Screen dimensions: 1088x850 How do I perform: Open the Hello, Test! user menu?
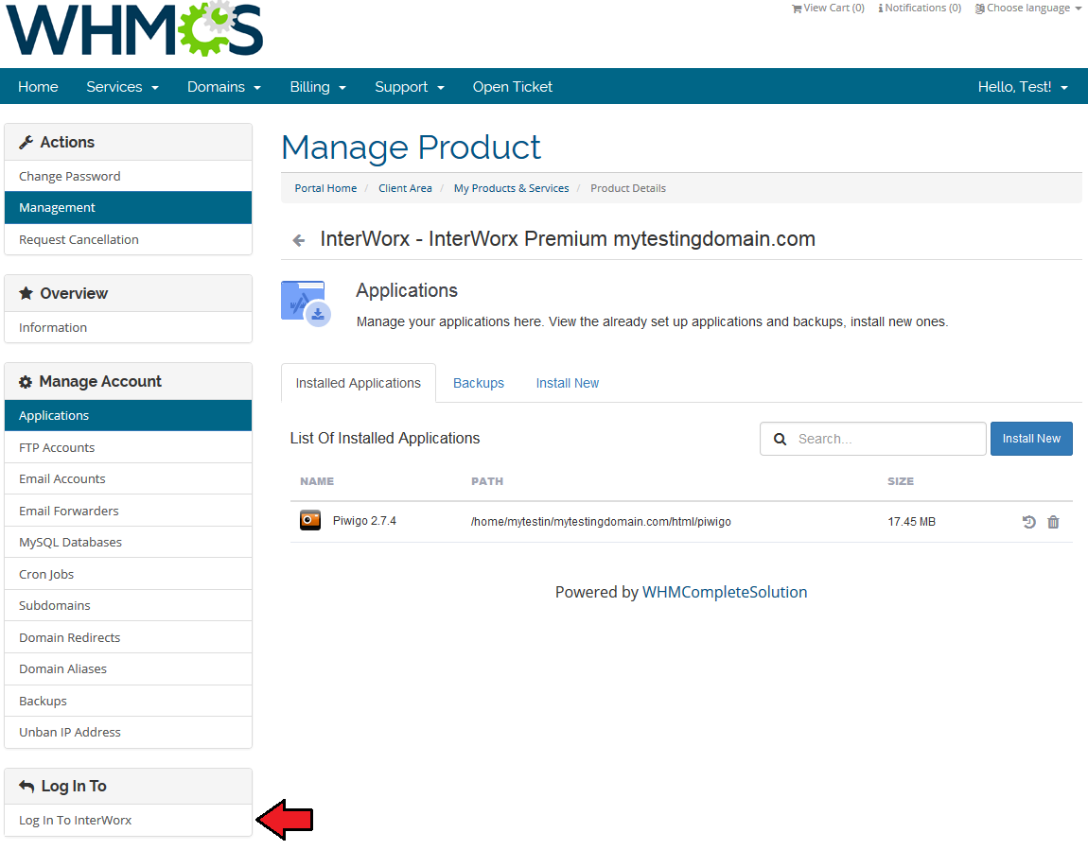coord(1023,87)
